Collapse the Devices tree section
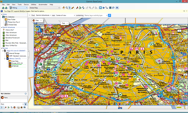 click(x=2, y=48)
